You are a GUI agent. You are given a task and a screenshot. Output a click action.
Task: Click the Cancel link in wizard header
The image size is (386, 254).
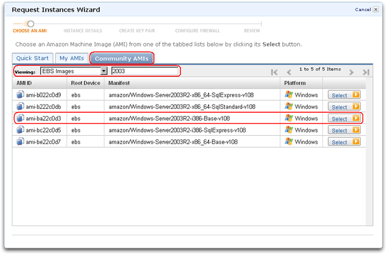coord(363,9)
